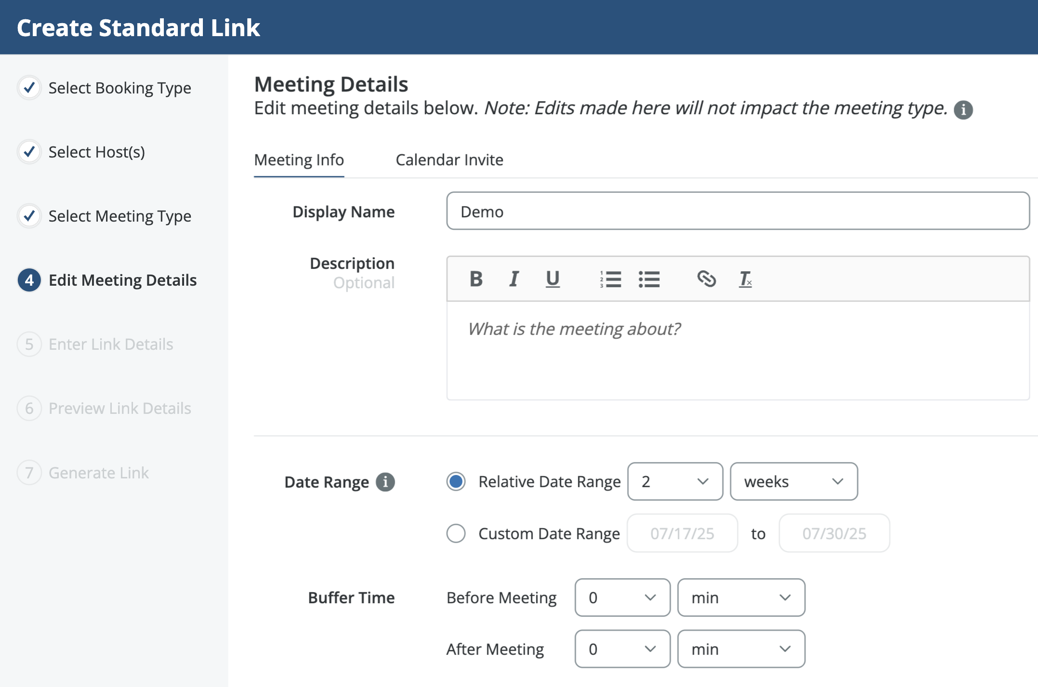Return to Select Booking Type step
The height and width of the screenshot is (687, 1038).
click(x=120, y=88)
